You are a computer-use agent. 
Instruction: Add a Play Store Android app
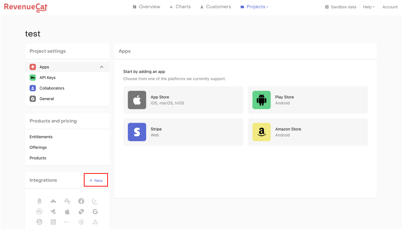pyautogui.click(x=308, y=100)
